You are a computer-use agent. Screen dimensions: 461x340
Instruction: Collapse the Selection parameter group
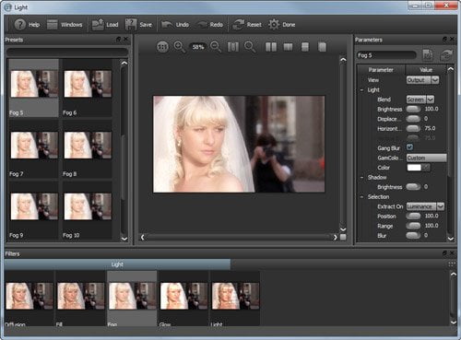(x=361, y=197)
